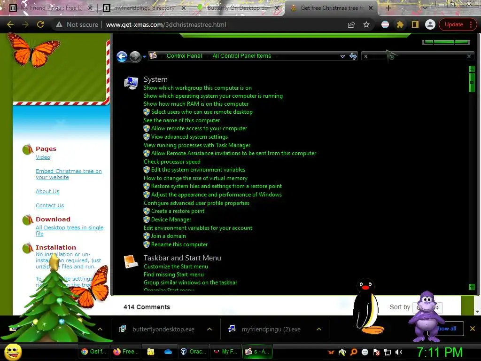This screenshot has width=481, height=361.
Task: Click the System computer icon
Action: [x=131, y=83]
